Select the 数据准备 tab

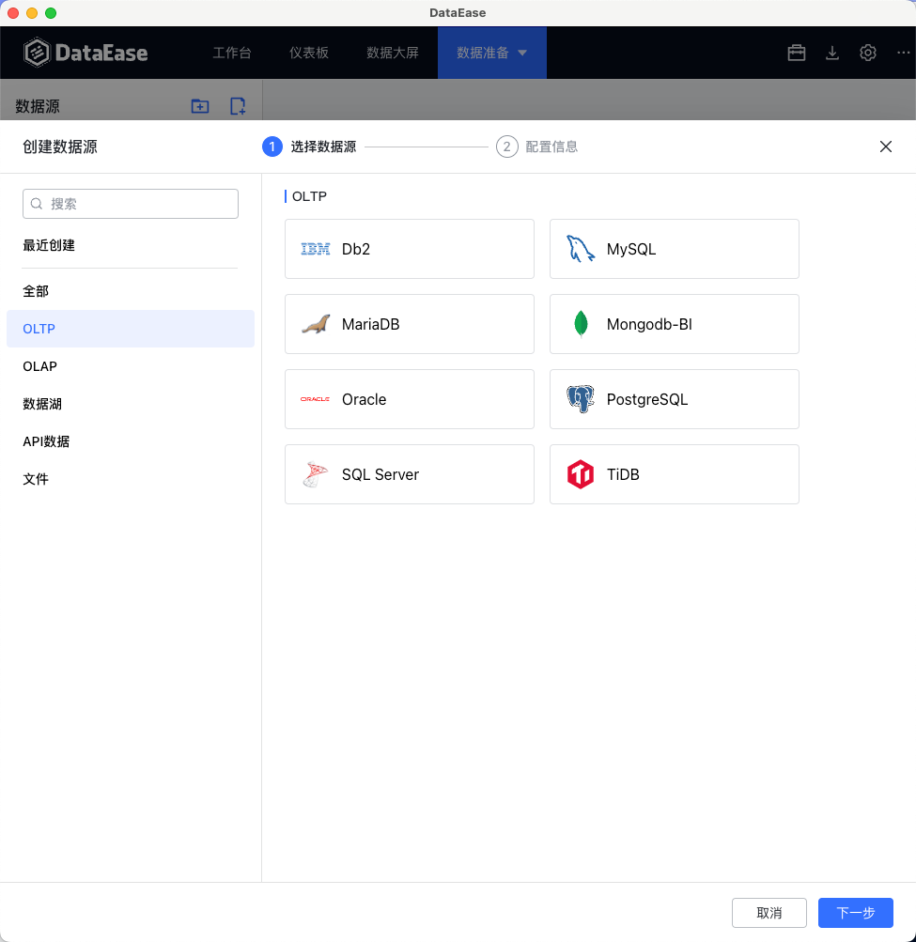tap(491, 53)
